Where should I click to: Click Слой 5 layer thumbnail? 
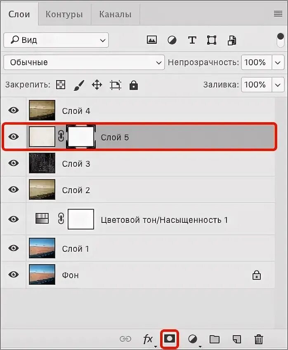point(42,137)
